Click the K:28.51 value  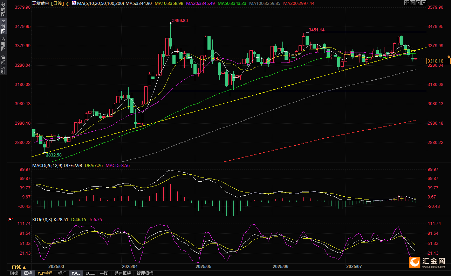(62, 220)
